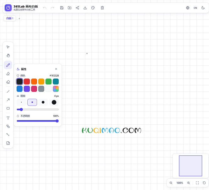209x190 pixels.
Task: Open a file via the folder icon
Action: coord(70,8)
